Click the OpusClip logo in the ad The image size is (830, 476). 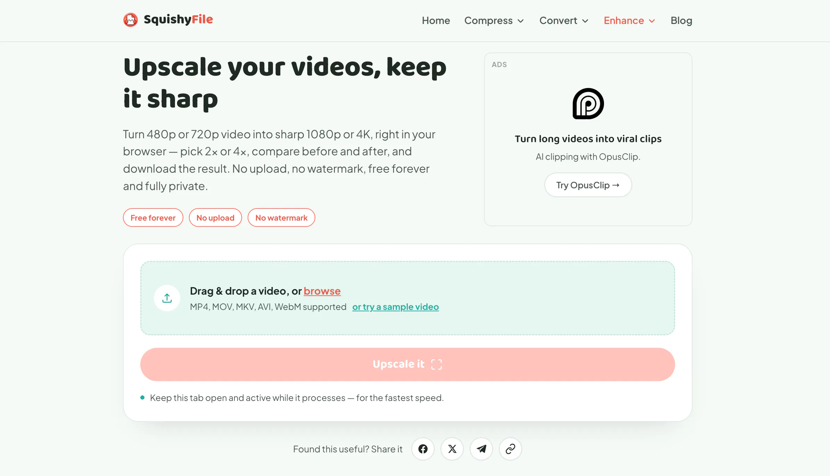(x=588, y=104)
